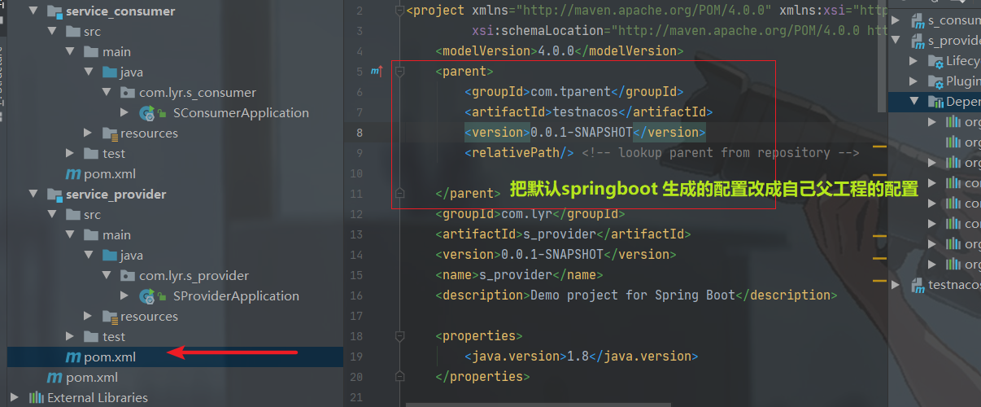This screenshot has height=407, width=981.
Task: Click the editor vertical scrollbar
Action: click(883, 57)
